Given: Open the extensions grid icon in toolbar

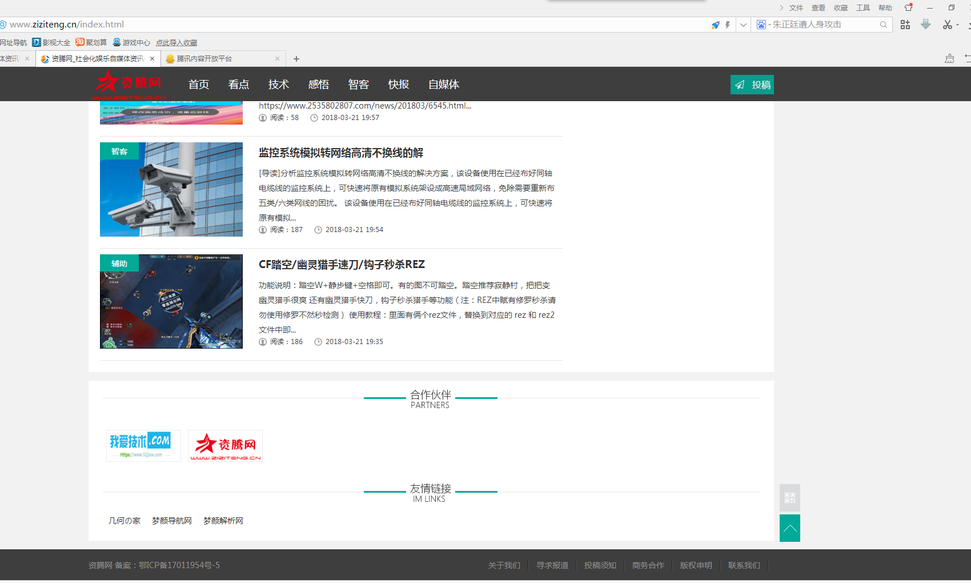Looking at the screenshot, I should 905,25.
